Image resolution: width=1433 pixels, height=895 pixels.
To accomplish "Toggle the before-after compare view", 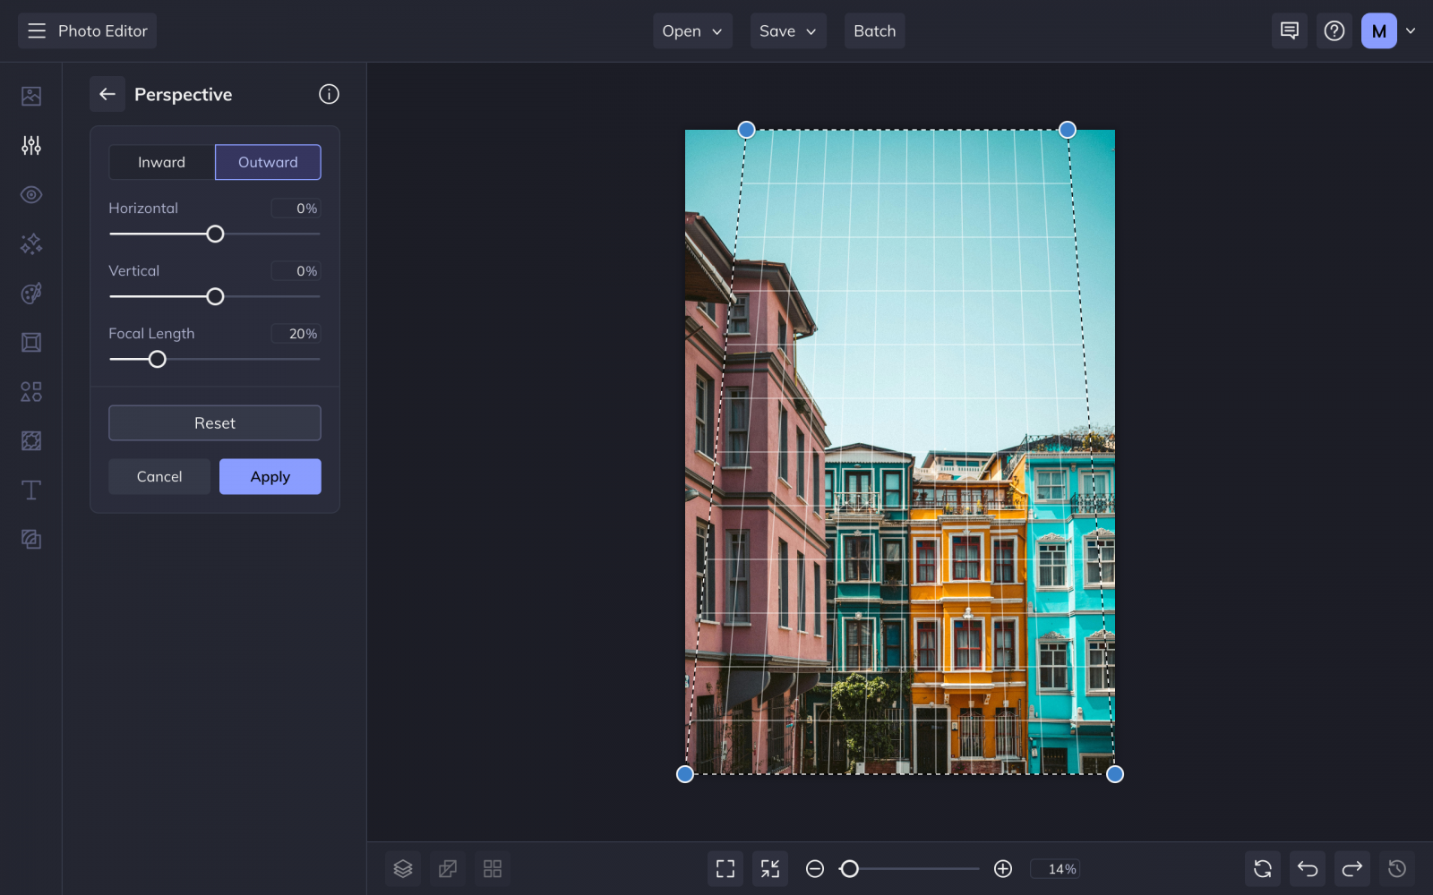I will tap(448, 868).
